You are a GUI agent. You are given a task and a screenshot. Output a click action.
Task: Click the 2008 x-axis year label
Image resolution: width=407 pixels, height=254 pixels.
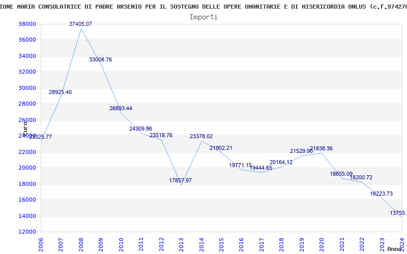81,245
